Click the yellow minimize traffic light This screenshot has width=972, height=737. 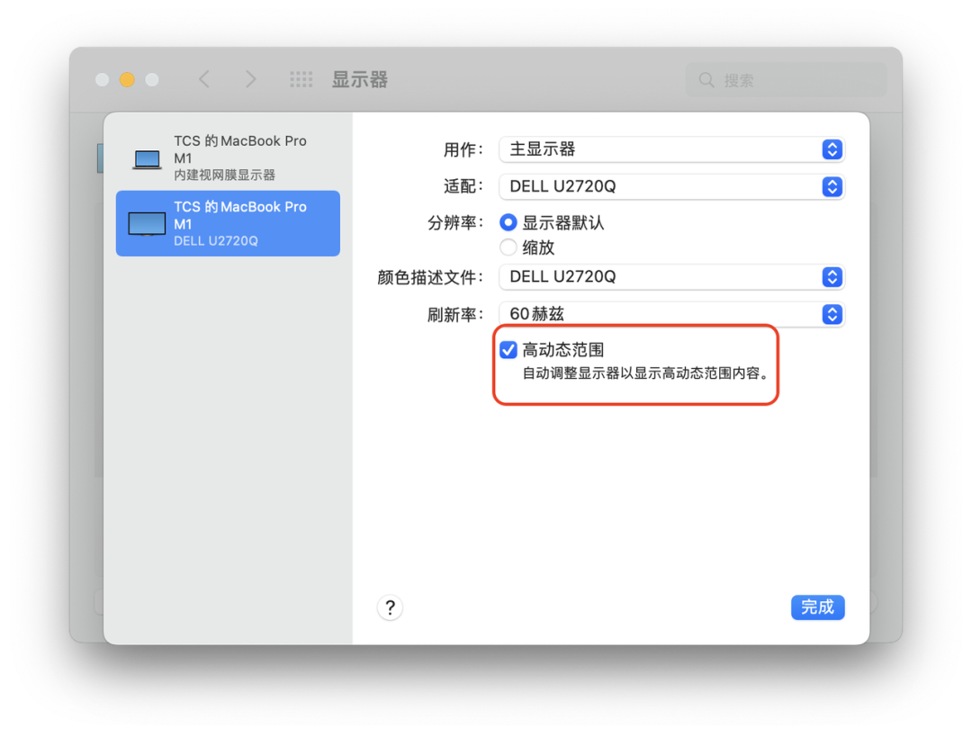[126, 79]
